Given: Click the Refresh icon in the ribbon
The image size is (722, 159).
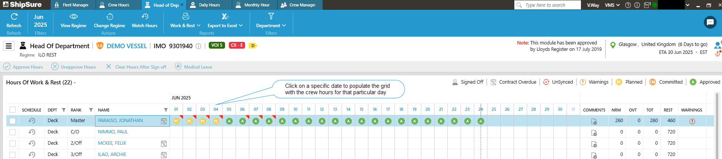Looking at the screenshot, I should (x=14, y=17).
